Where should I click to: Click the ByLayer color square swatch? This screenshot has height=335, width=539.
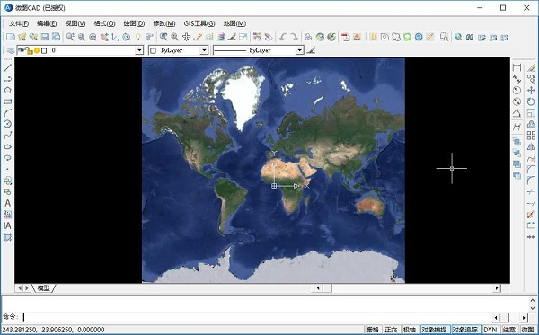tap(154, 51)
